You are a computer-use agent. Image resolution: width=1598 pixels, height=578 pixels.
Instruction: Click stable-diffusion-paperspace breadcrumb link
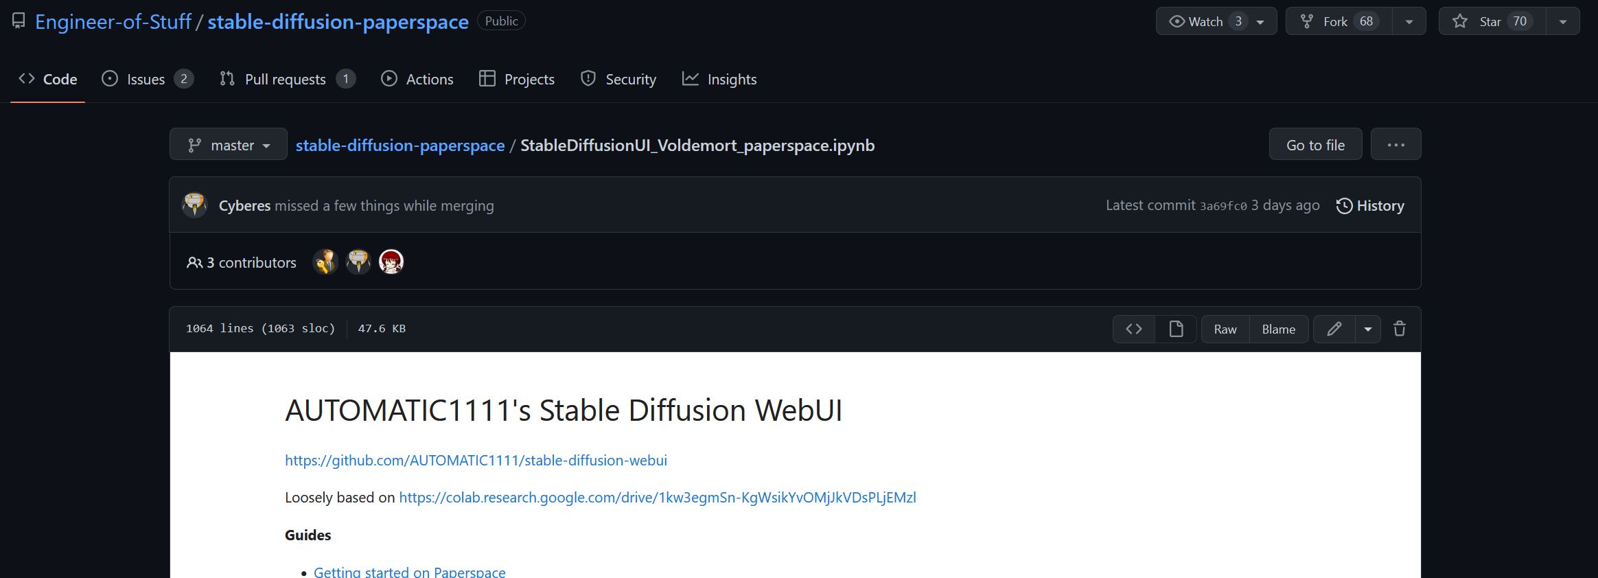pyautogui.click(x=400, y=146)
